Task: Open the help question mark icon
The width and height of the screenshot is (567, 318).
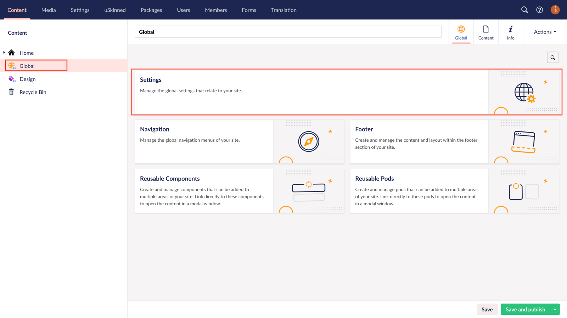Action: (x=539, y=10)
